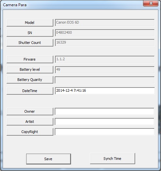Close the Camera Para dialog
The width and height of the screenshot is (161, 171).
[x=151, y=3]
